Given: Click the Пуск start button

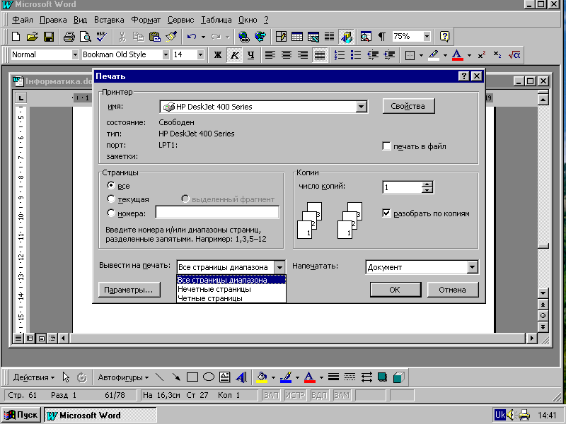Looking at the screenshot, I should [x=21, y=415].
